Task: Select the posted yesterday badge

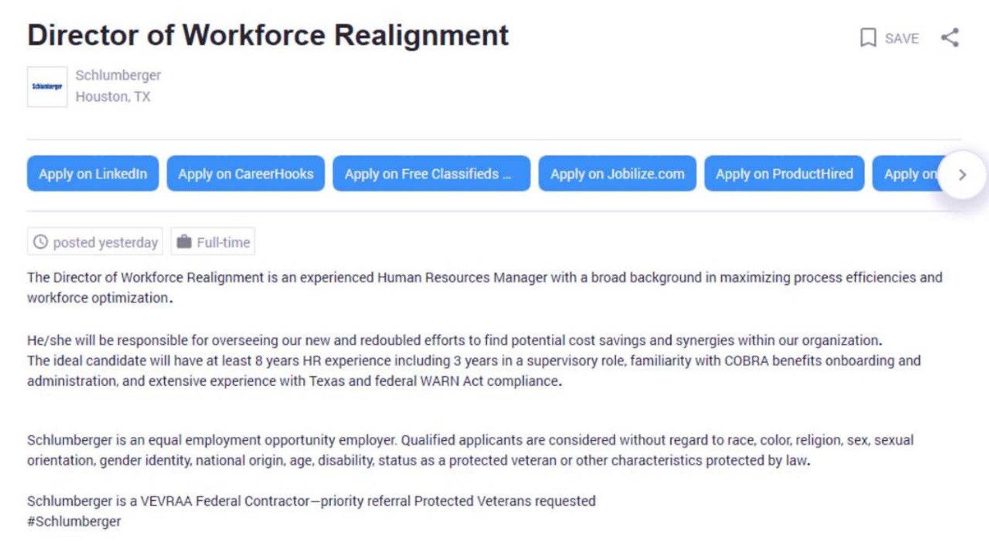Action: [x=95, y=242]
